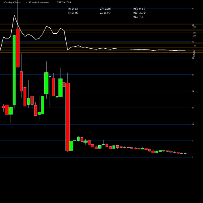Viewport: 203px width, 203px height.
Task: Click the 26 price axis label
Action: (193, 75)
